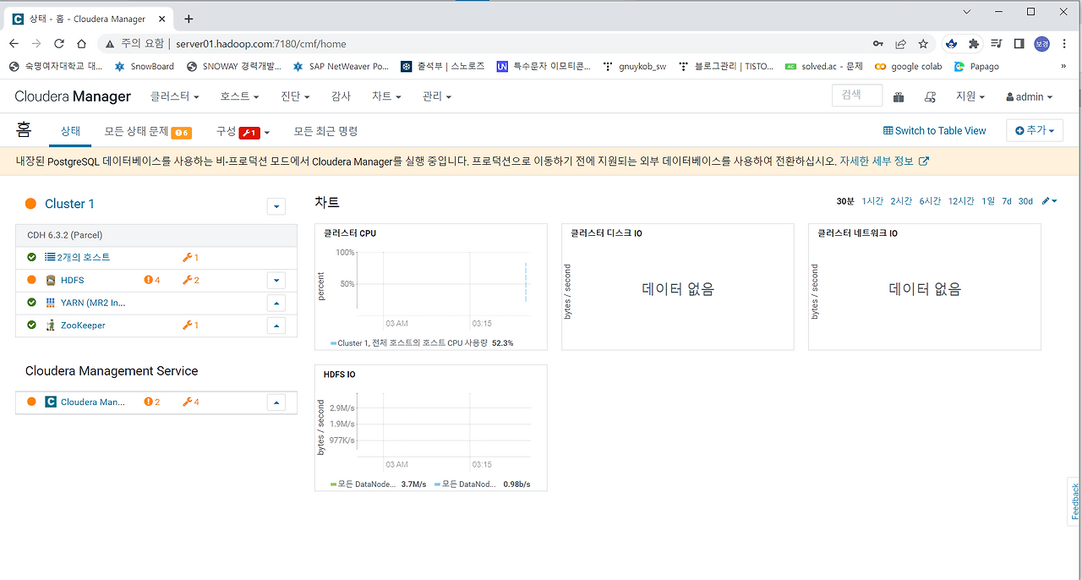The width and height of the screenshot is (1082, 580).
Task: Click Cloudera Manager logo
Action: pos(73,96)
